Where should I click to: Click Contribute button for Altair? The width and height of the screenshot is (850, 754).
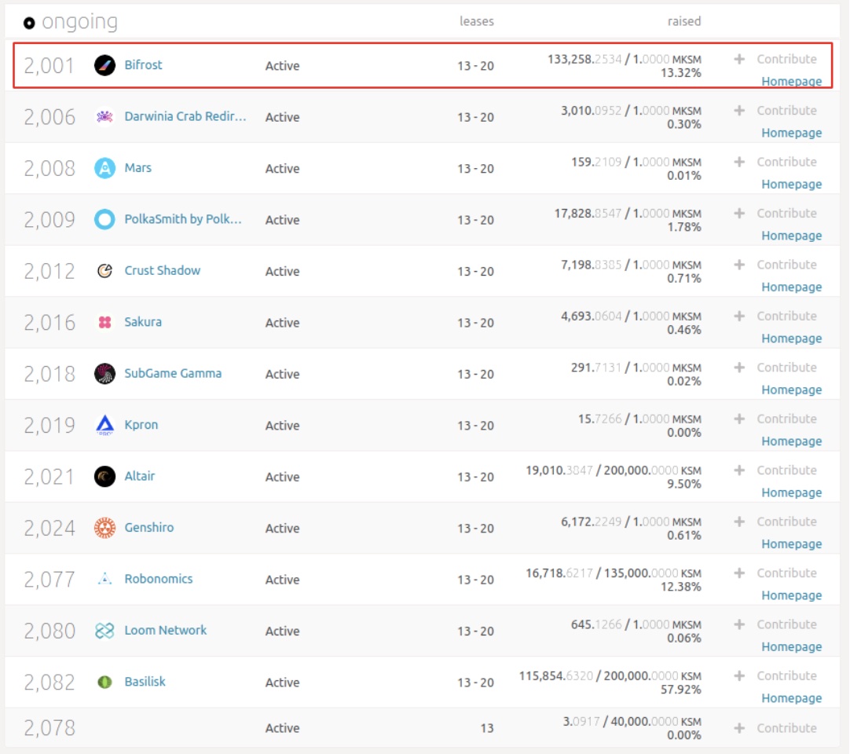click(x=775, y=470)
